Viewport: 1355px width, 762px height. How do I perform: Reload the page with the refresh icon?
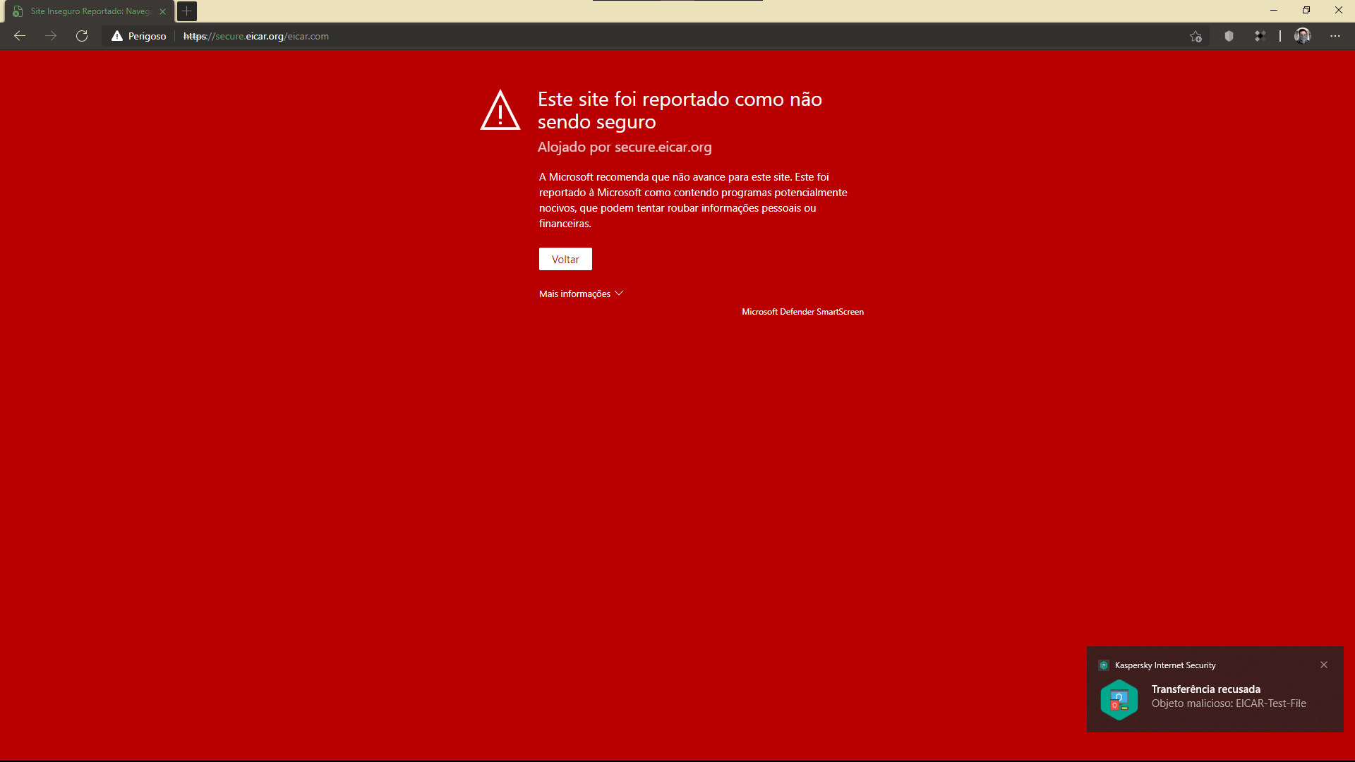coord(82,36)
